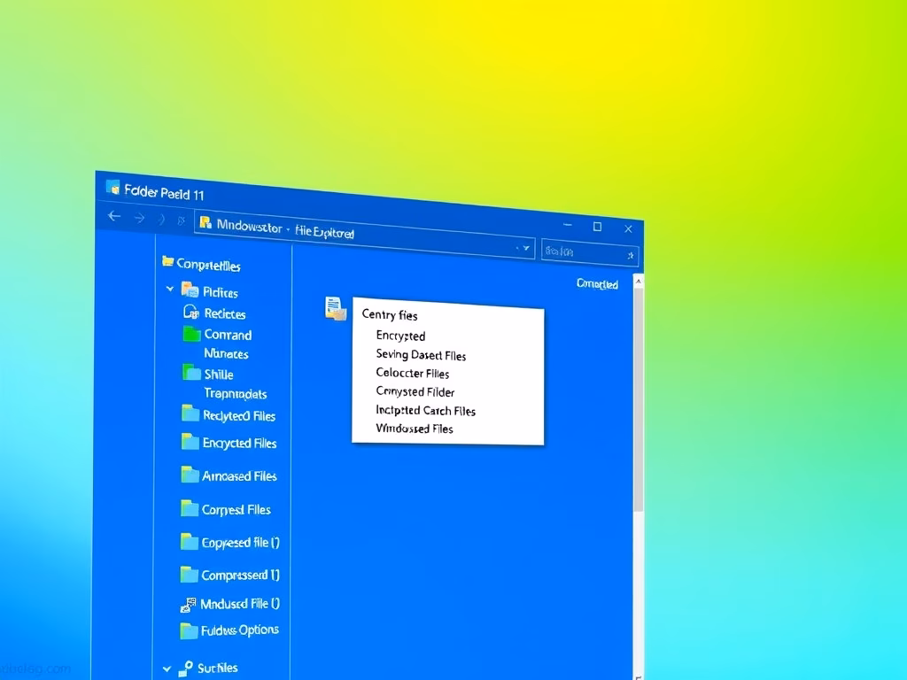Click the Reclctes sidebar icon
Image resolution: width=907 pixels, height=680 pixels.
(191, 312)
